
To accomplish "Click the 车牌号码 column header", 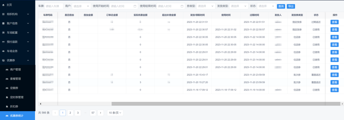I will point(48,15).
